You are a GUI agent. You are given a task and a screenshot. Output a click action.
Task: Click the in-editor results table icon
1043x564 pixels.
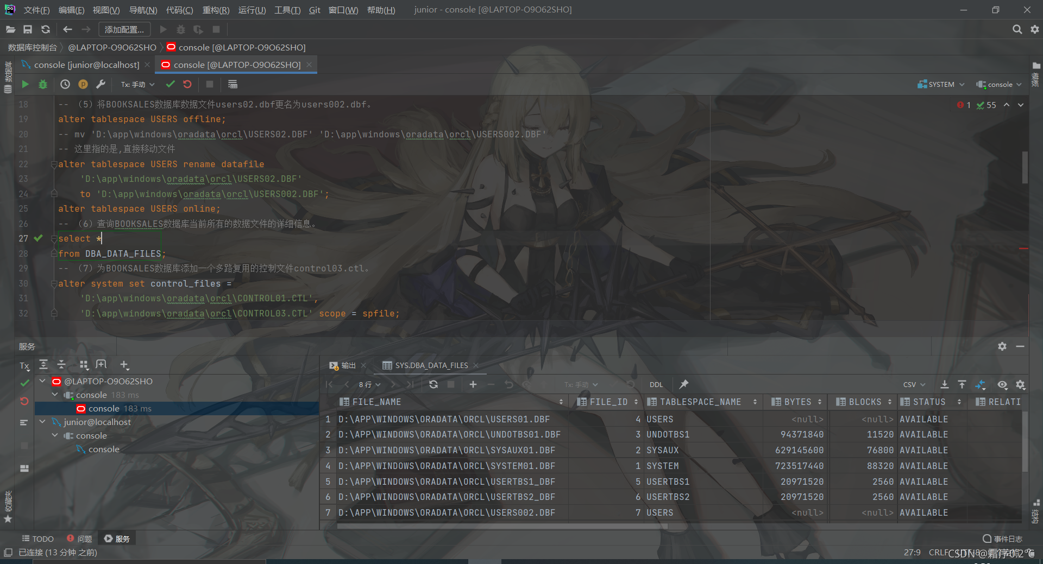(x=233, y=84)
